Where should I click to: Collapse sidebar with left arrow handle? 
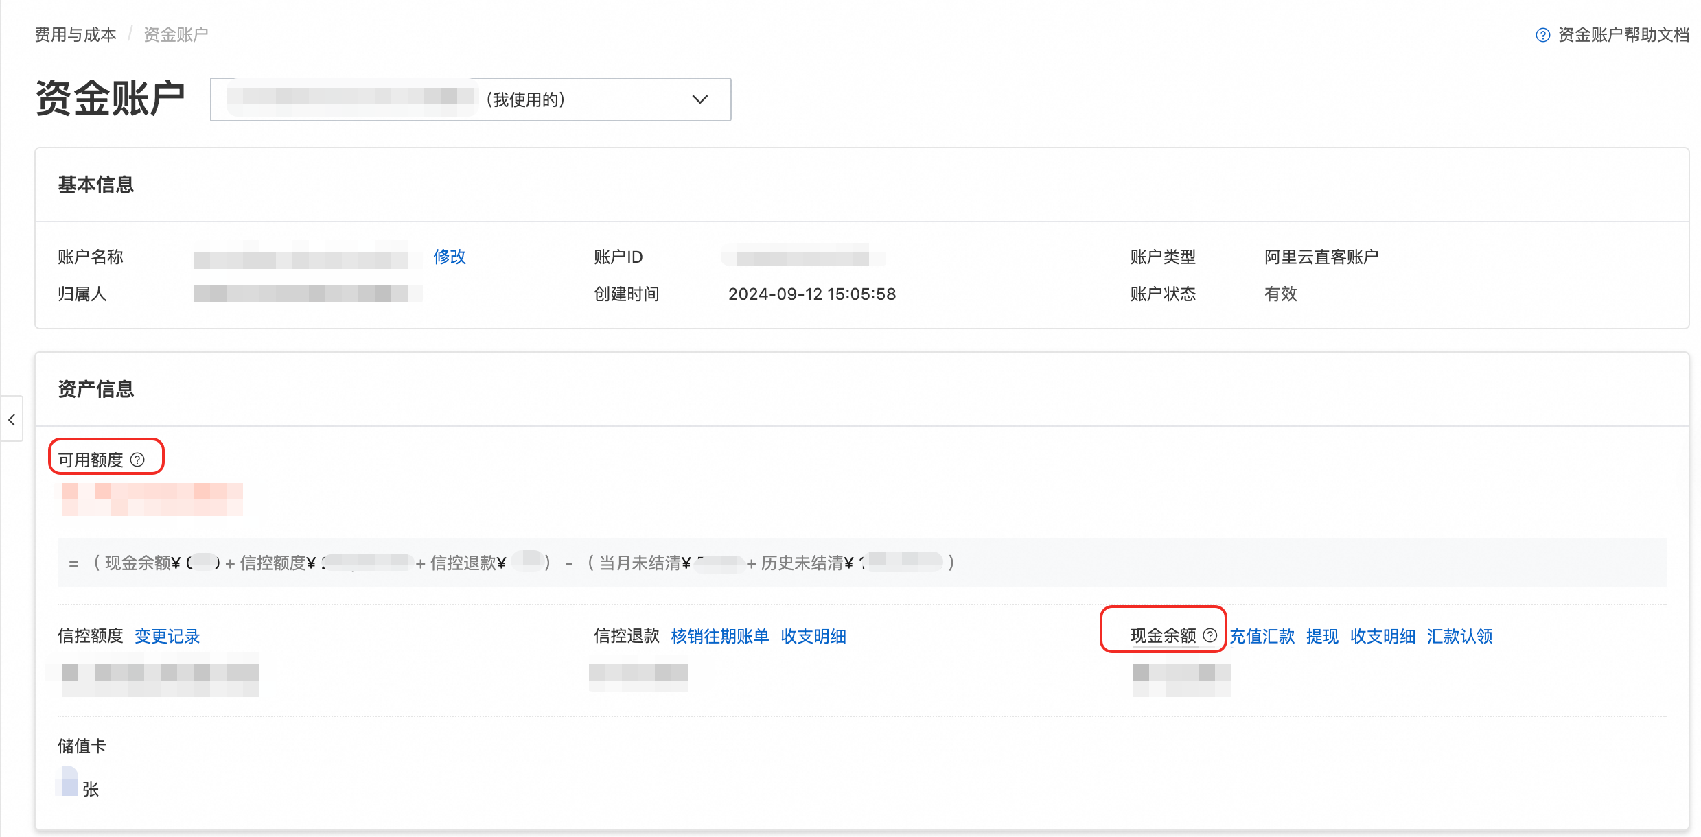coord(12,419)
